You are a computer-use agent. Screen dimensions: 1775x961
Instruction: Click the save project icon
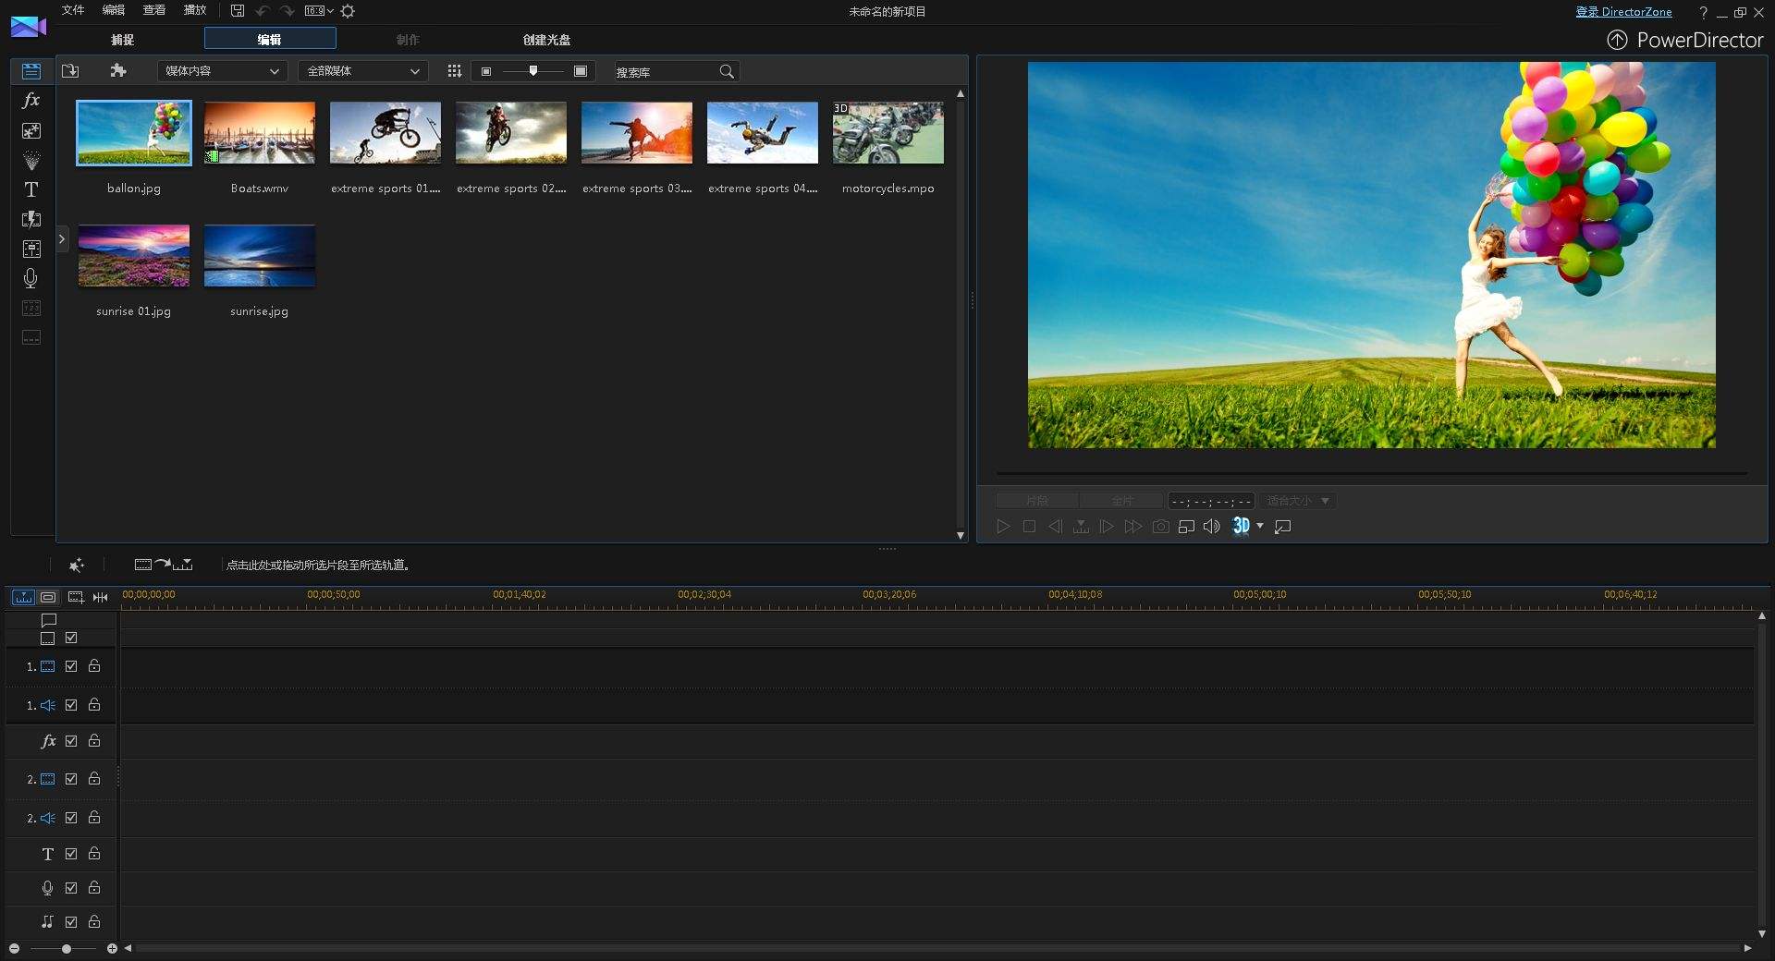(x=238, y=11)
